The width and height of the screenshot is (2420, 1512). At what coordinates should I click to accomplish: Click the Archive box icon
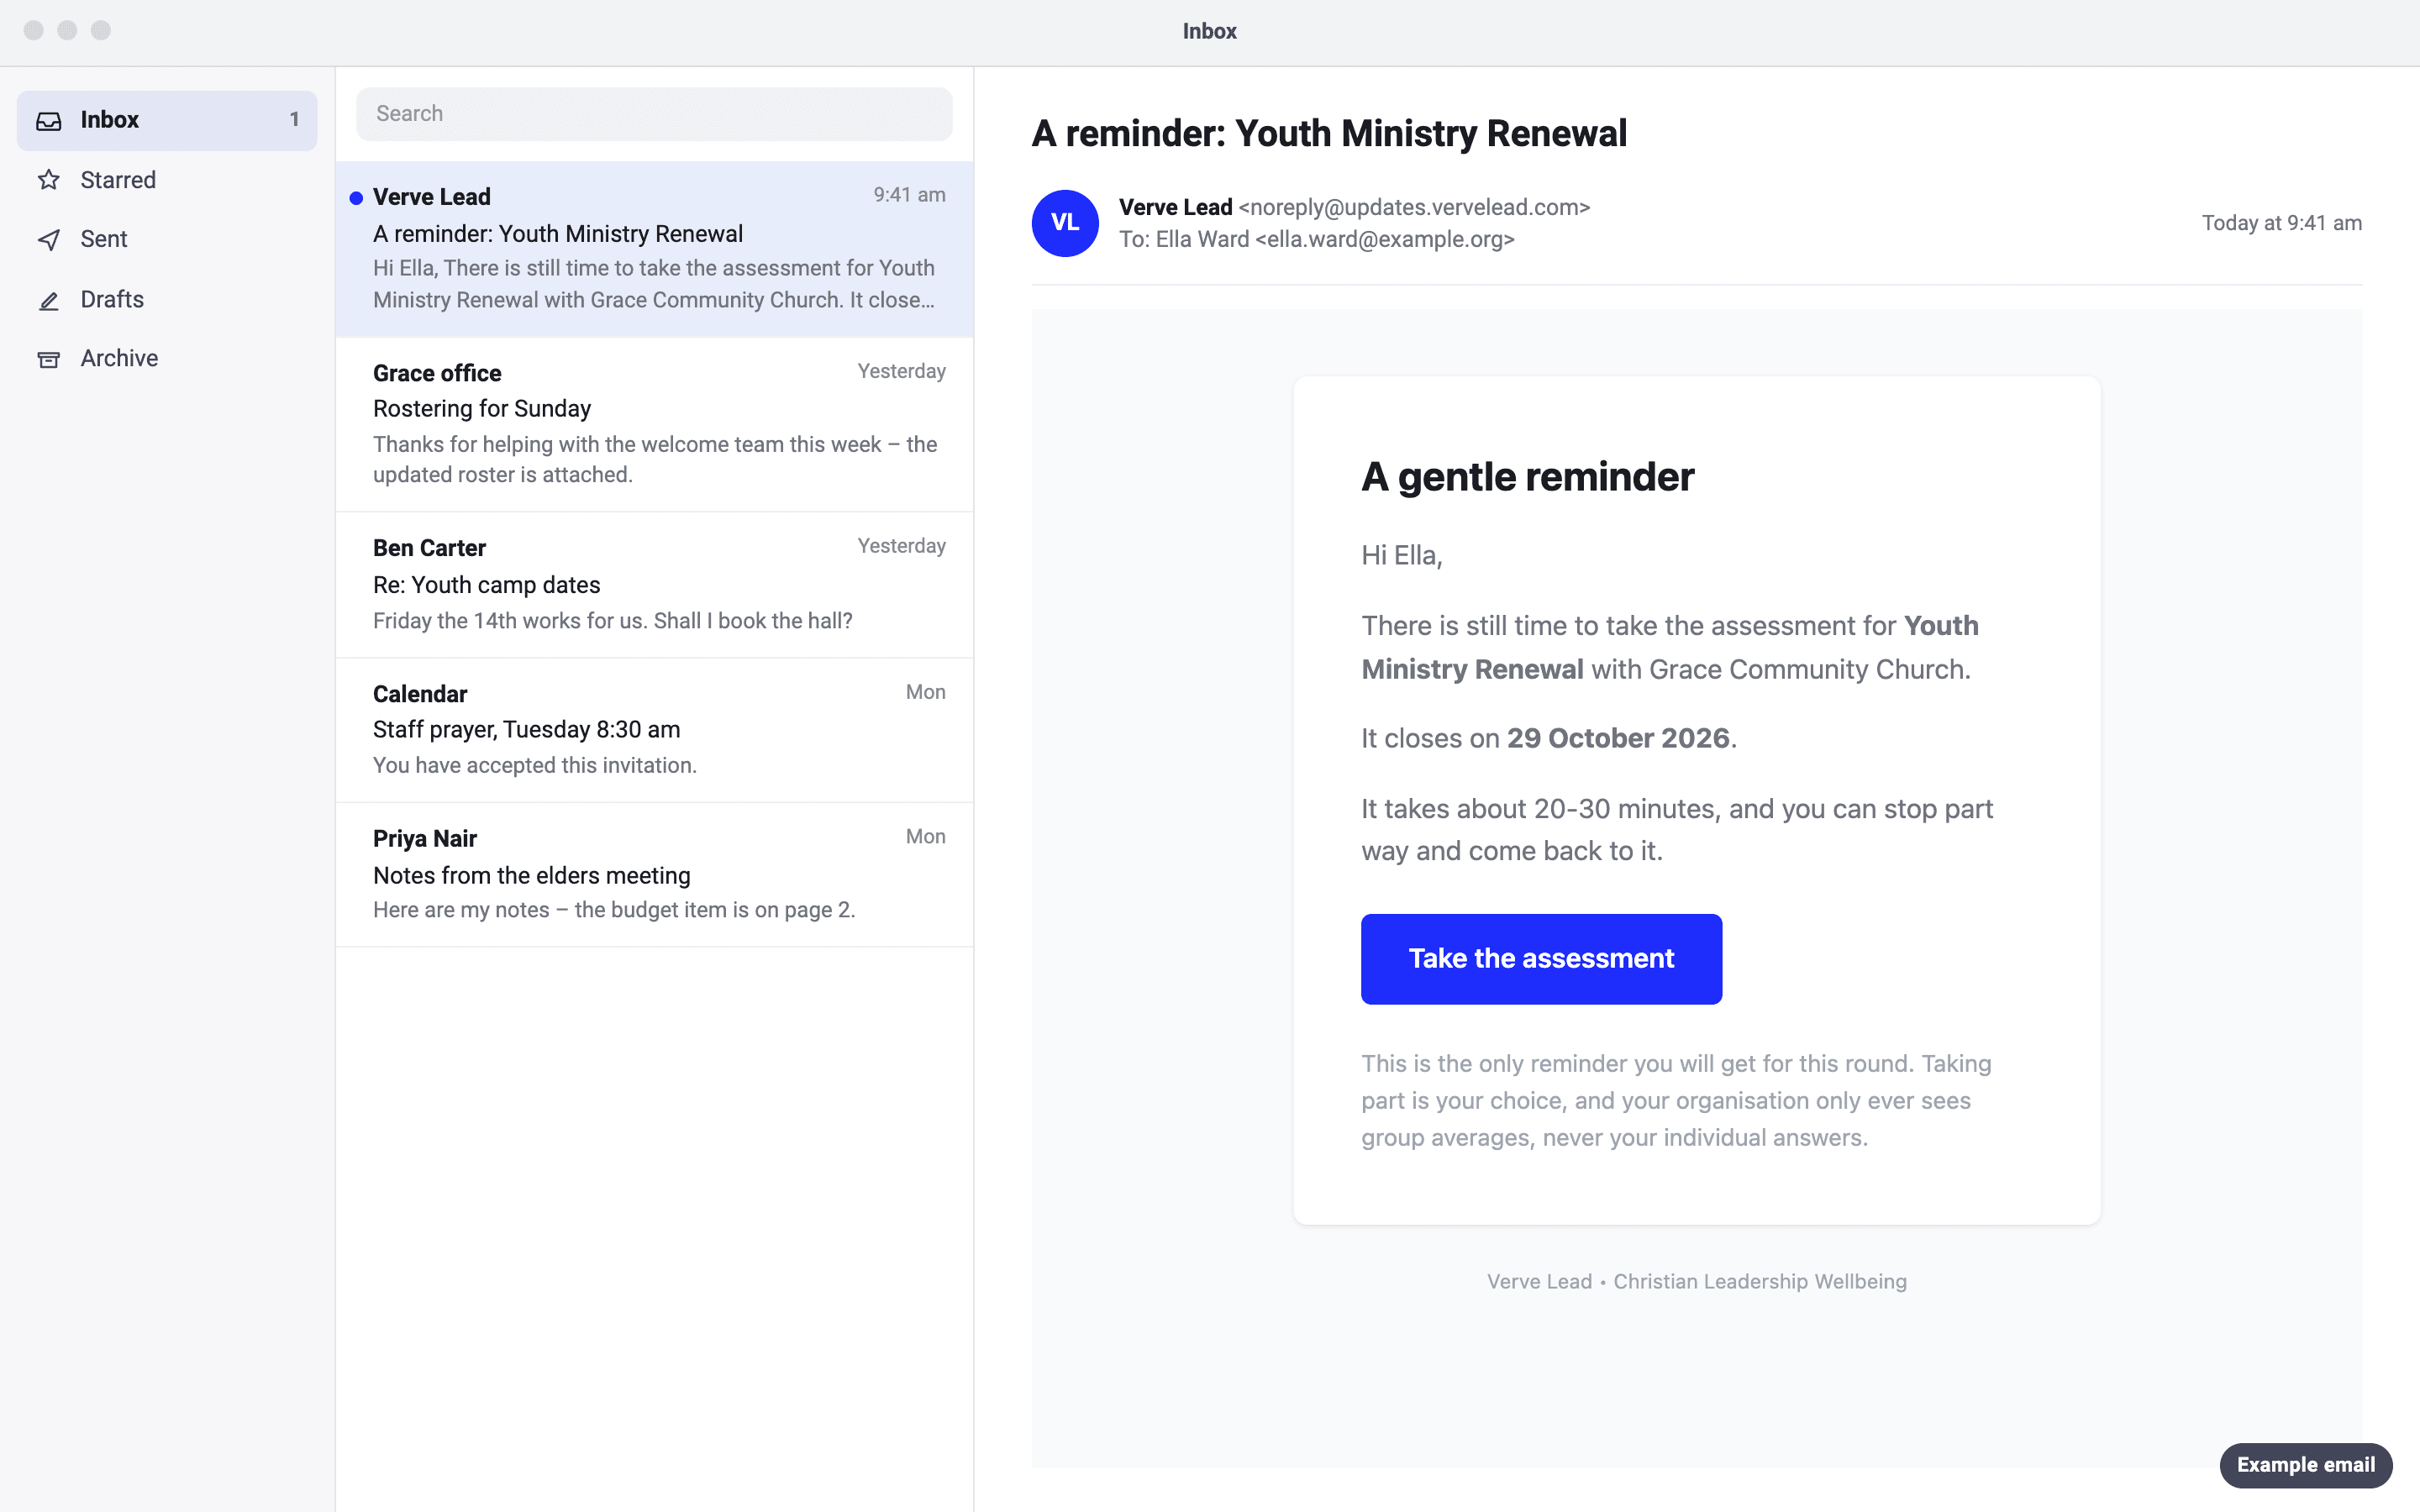click(x=49, y=359)
